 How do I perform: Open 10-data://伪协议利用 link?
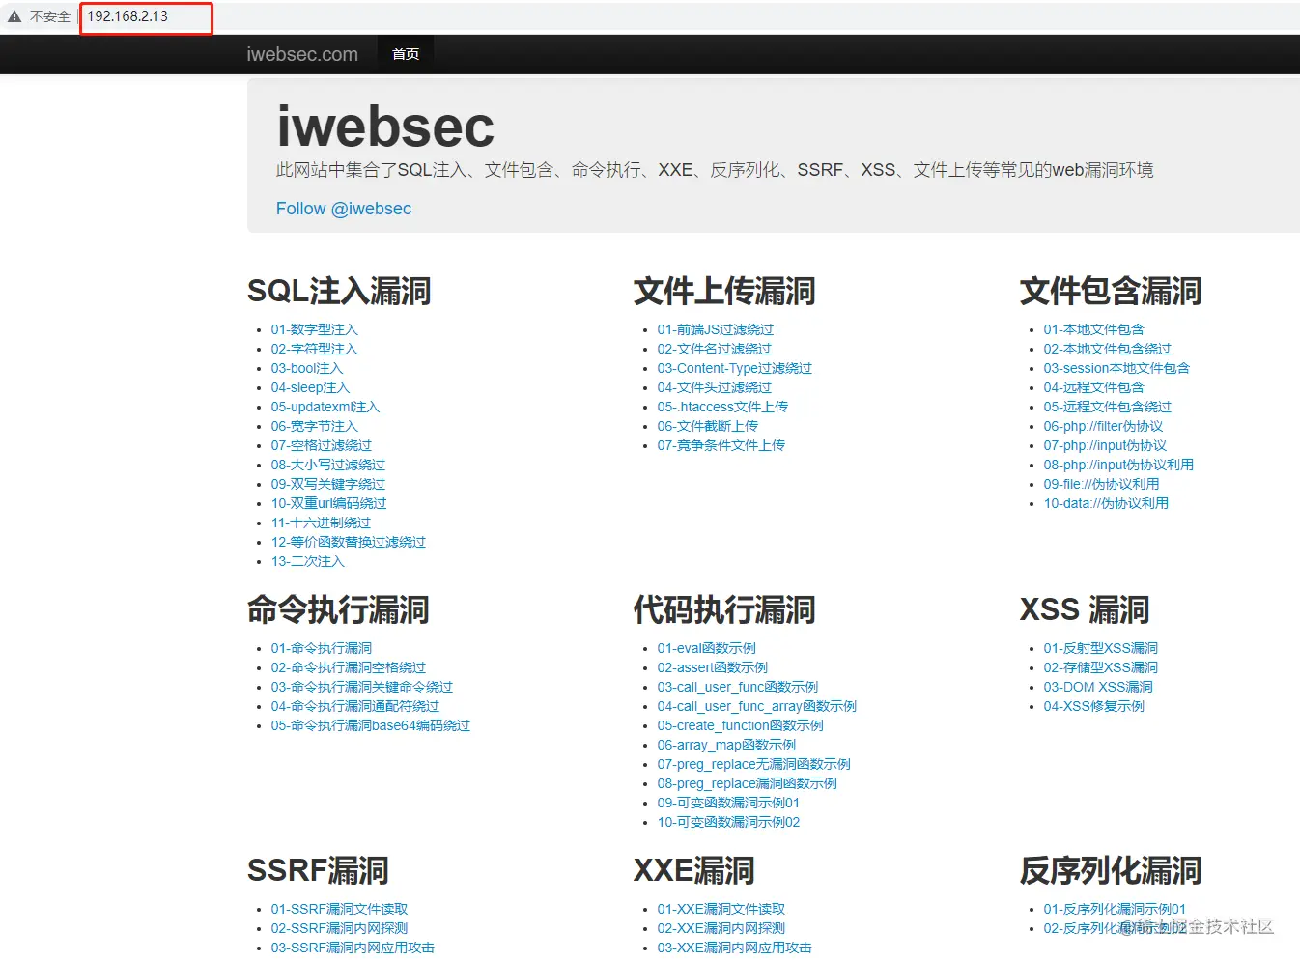click(1107, 503)
